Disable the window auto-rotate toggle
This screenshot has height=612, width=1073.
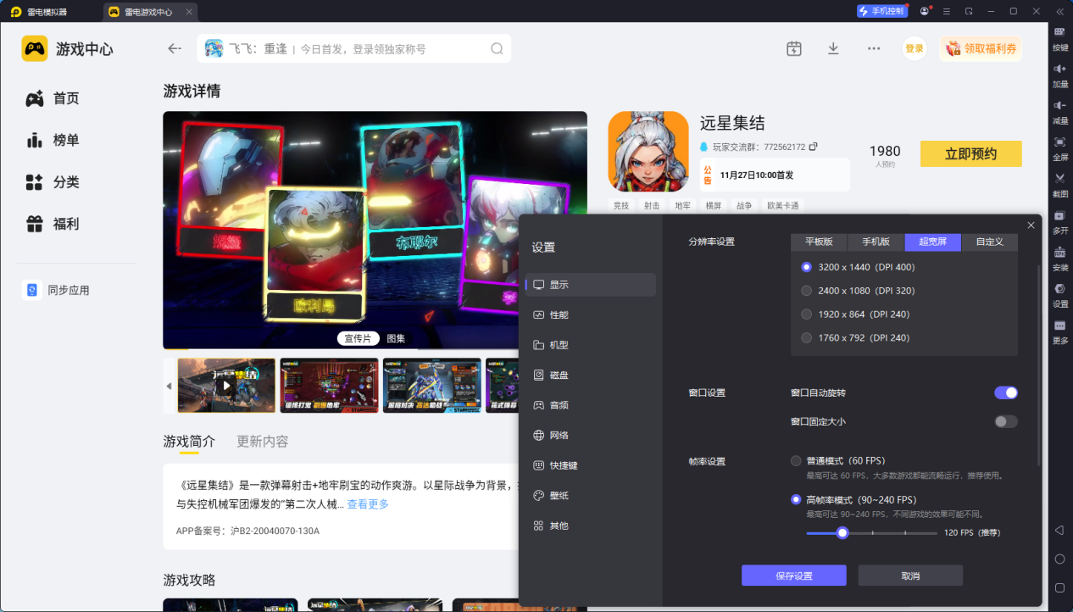click(1005, 392)
